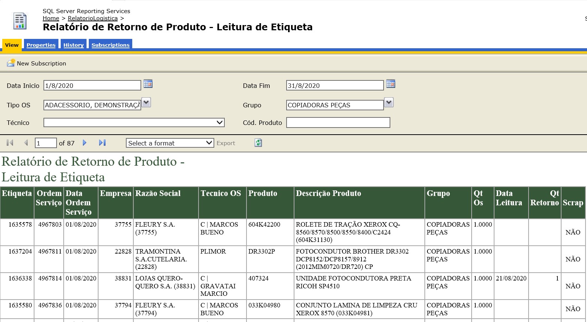Viewport: 587px width, 322px height.
Task: Open the History tab
Action: (x=73, y=45)
